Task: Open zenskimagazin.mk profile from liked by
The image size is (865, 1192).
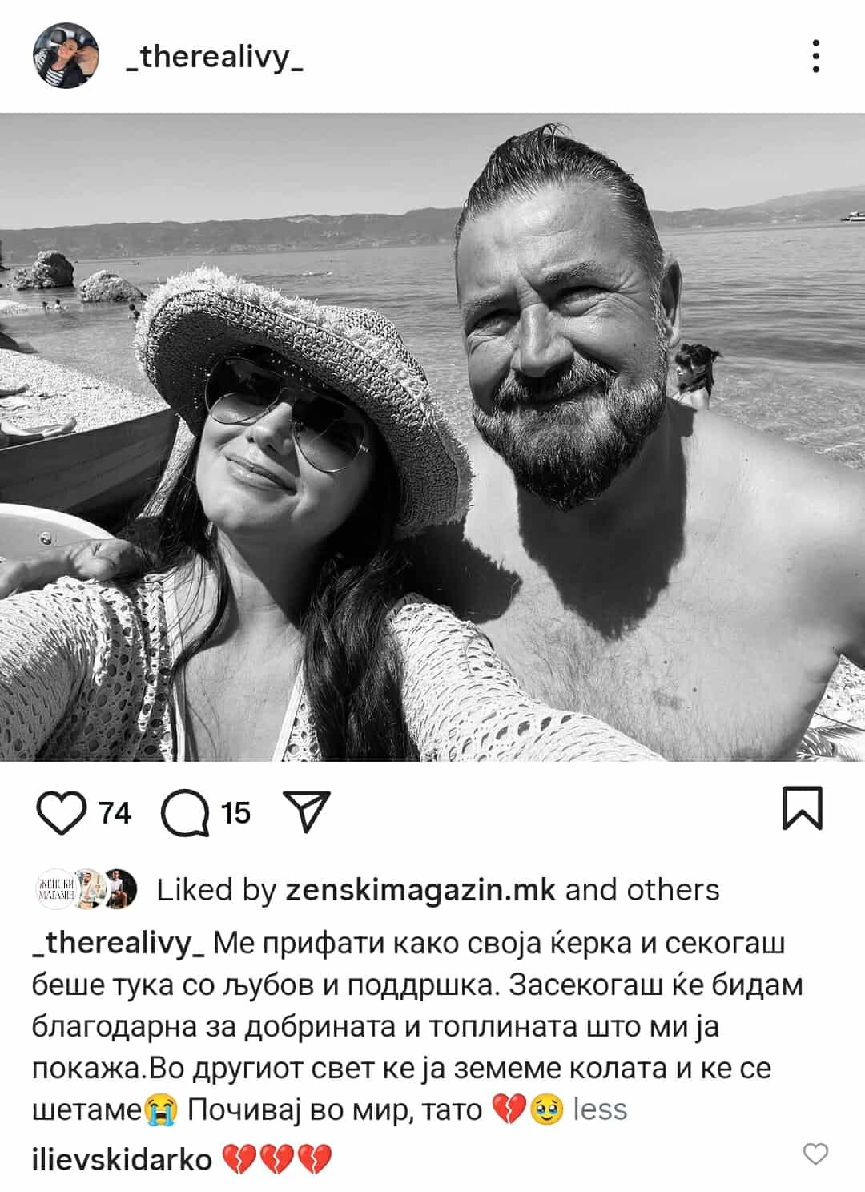Action: [420, 890]
